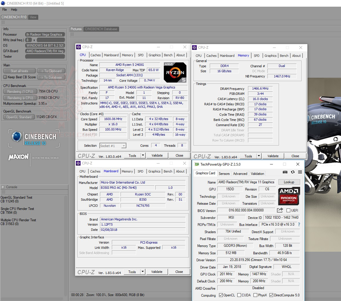Open the File menu

pos(5,10)
